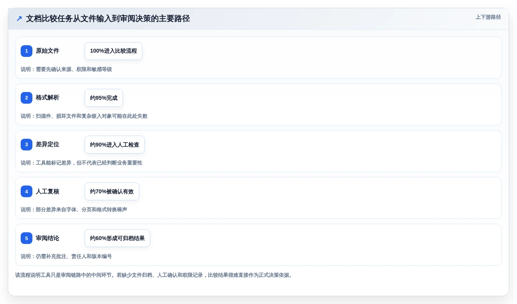Click the 约70%被确认有效 pill

tap(112, 191)
